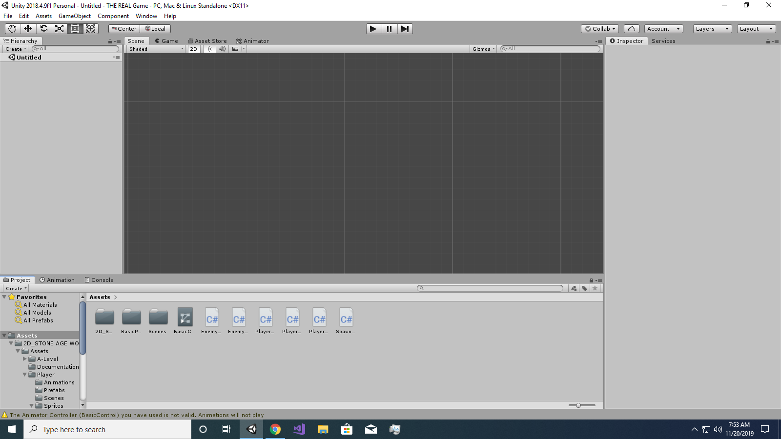Image resolution: width=781 pixels, height=439 pixels.
Task: Select the Scale tool
Action: point(59,29)
